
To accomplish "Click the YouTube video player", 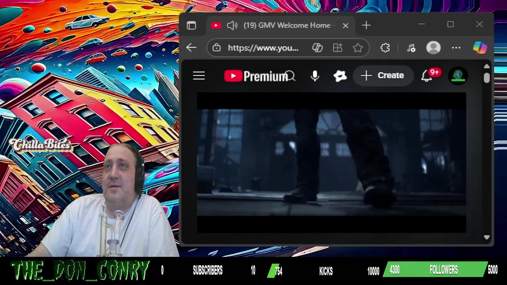I will (331, 163).
